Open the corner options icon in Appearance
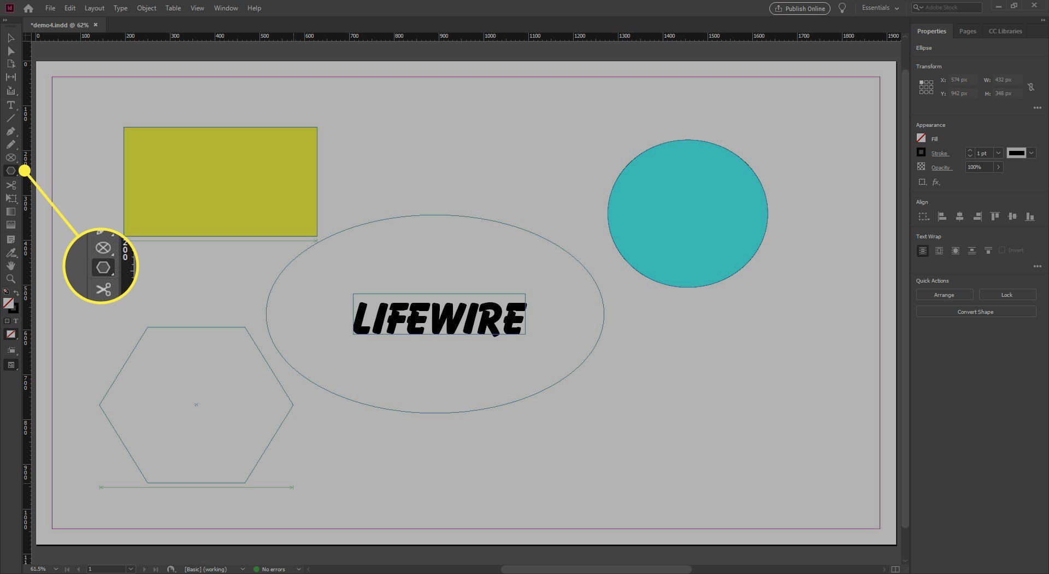 (x=922, y=182)
